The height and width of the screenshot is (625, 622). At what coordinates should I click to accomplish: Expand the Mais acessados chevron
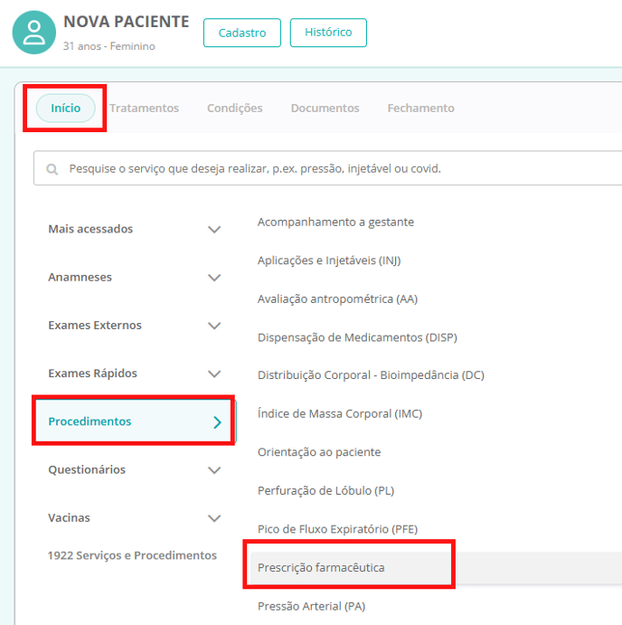click(214, 230)
